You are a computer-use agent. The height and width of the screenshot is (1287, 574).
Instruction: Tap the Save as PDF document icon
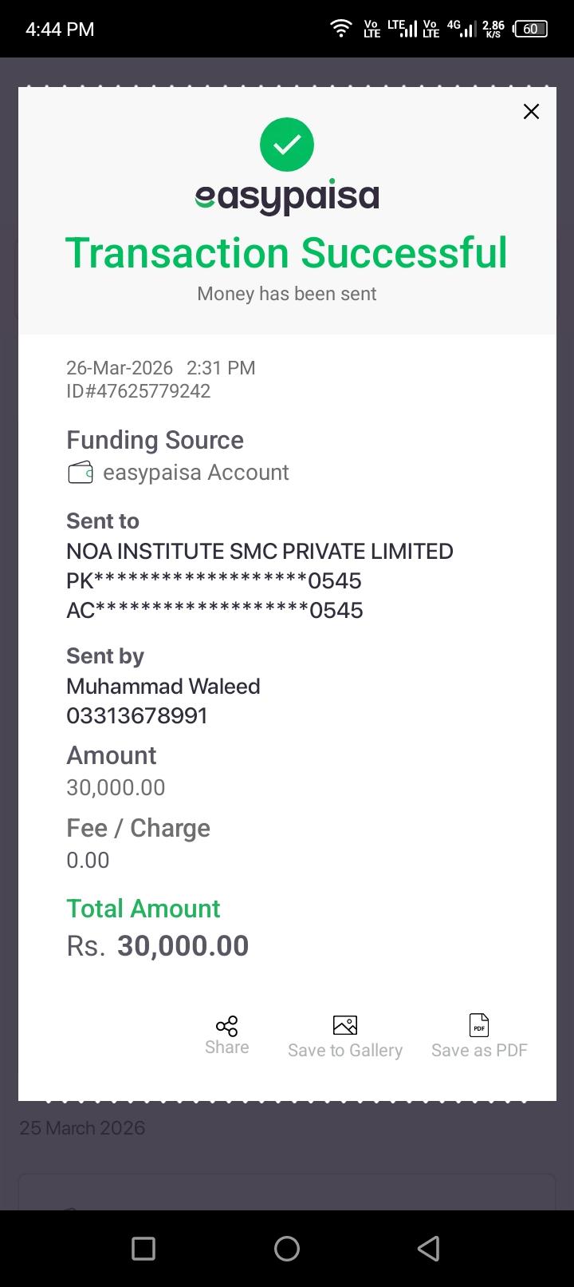click(x=479, y=1025)
